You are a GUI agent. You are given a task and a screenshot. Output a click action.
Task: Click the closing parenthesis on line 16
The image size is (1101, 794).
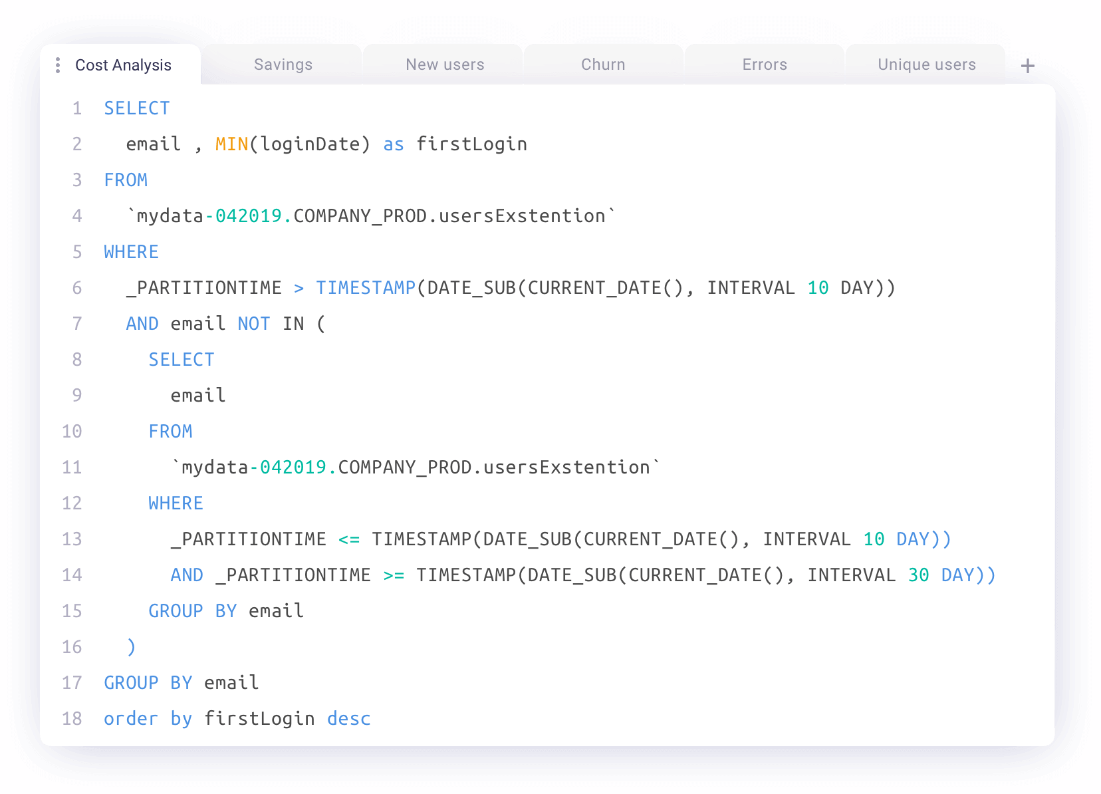click(131, 647)
